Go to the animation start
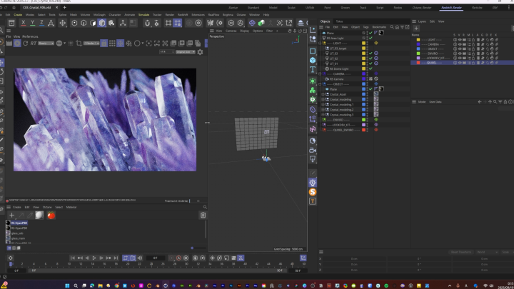The width and height of the screenshot is (514, 289). click(x=73, y=258)
